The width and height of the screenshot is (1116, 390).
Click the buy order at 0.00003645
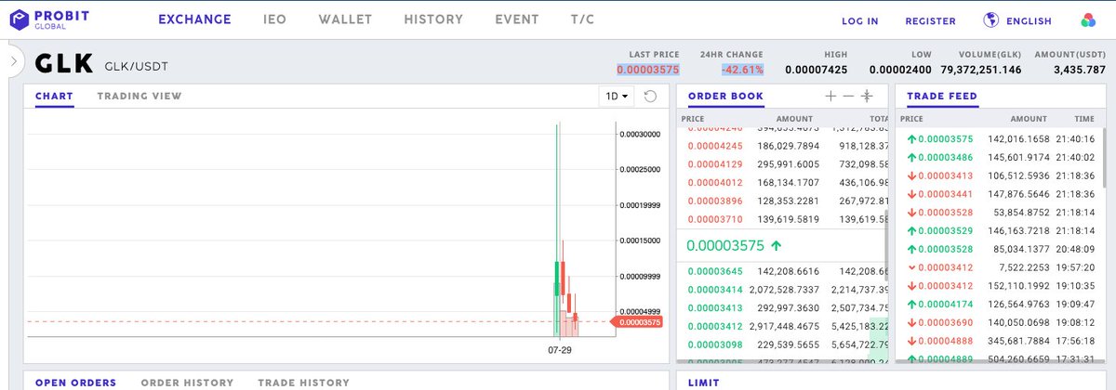(x=784, y=271)
